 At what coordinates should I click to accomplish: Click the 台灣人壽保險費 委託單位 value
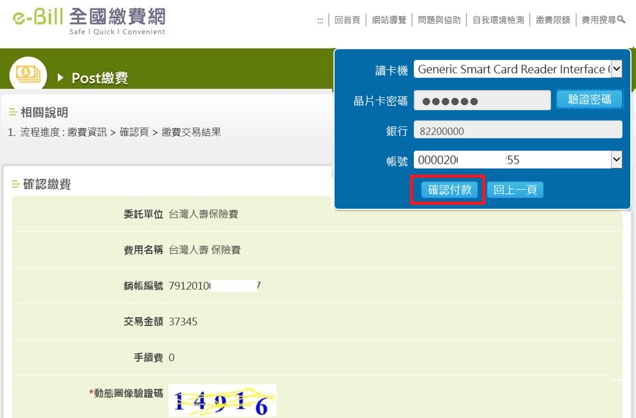coord(203,214)
